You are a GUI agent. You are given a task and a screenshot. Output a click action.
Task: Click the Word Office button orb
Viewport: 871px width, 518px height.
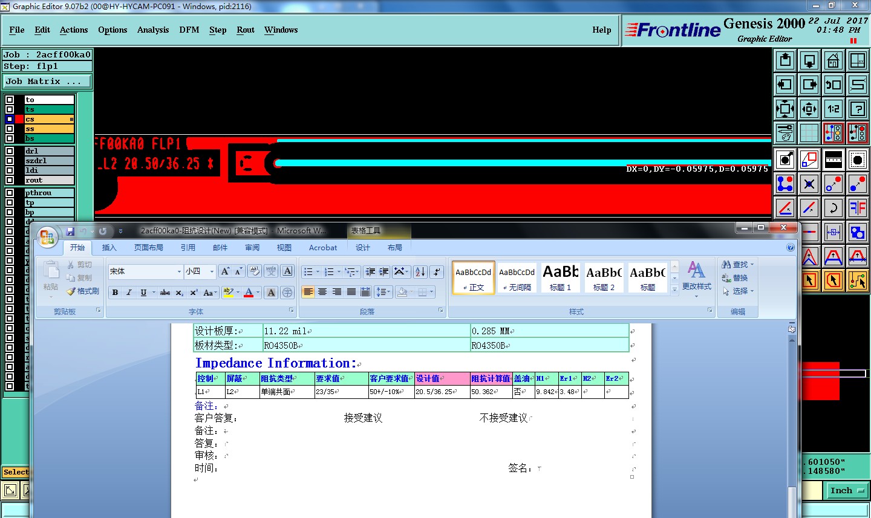pos(47,236)
